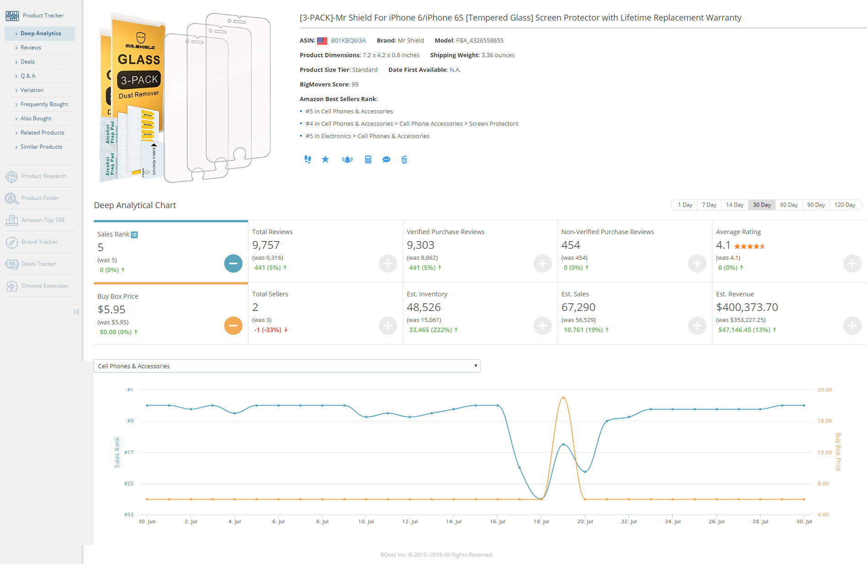Click the 18. Jul sales rank data point
The width and height of the screenshot is (868, 564).
tap(541, 499)
